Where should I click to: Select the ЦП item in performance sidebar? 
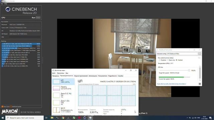click(x=64, y=81)
